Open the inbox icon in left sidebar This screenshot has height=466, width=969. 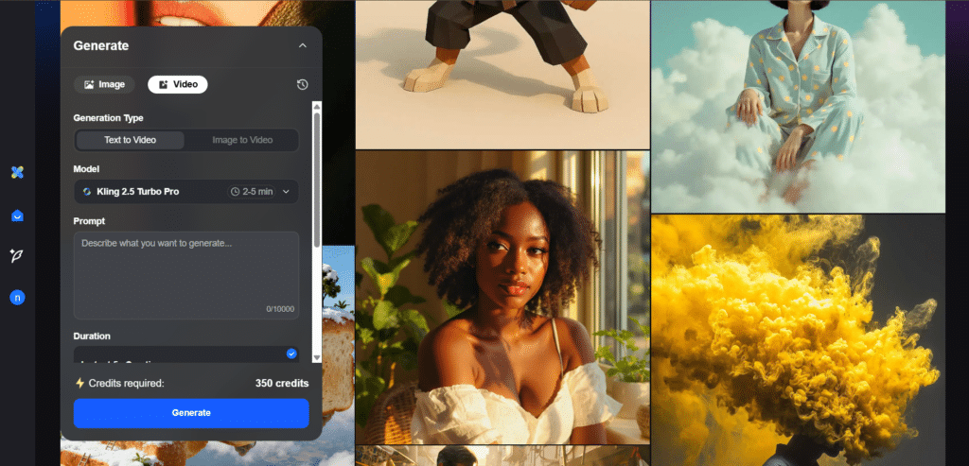[x=17, y=216]
